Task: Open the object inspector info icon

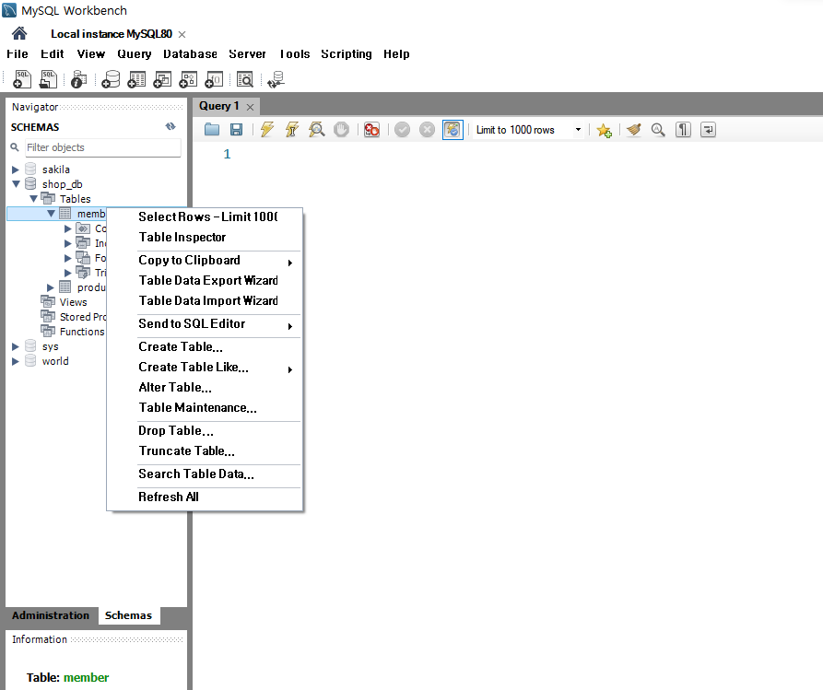Action: click(x=78, y=79)
